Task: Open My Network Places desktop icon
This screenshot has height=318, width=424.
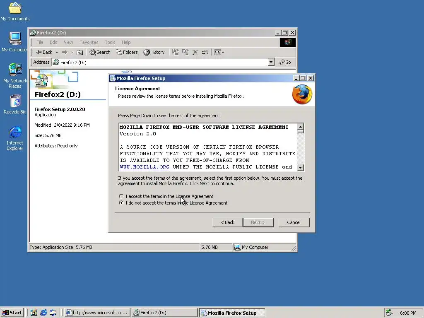Action: 15,75
